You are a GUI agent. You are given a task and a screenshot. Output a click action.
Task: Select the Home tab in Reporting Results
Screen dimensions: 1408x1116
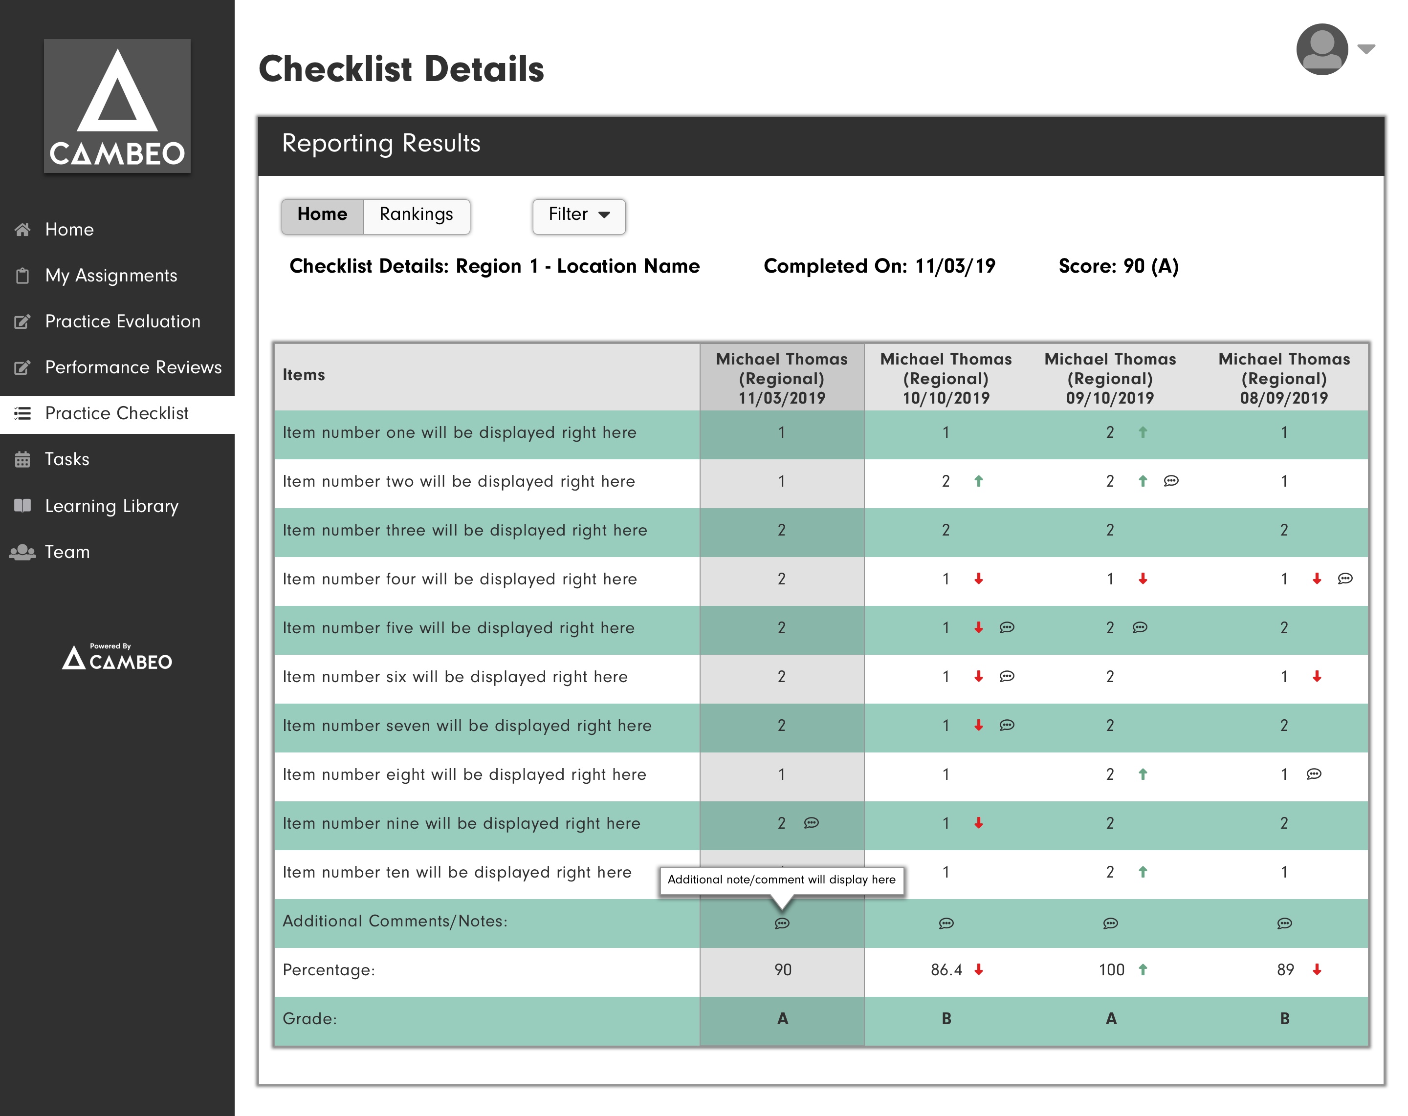(x=322, y=215)
